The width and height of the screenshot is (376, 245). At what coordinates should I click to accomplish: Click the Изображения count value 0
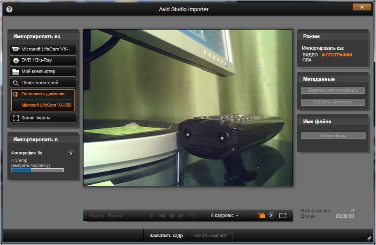353,210
